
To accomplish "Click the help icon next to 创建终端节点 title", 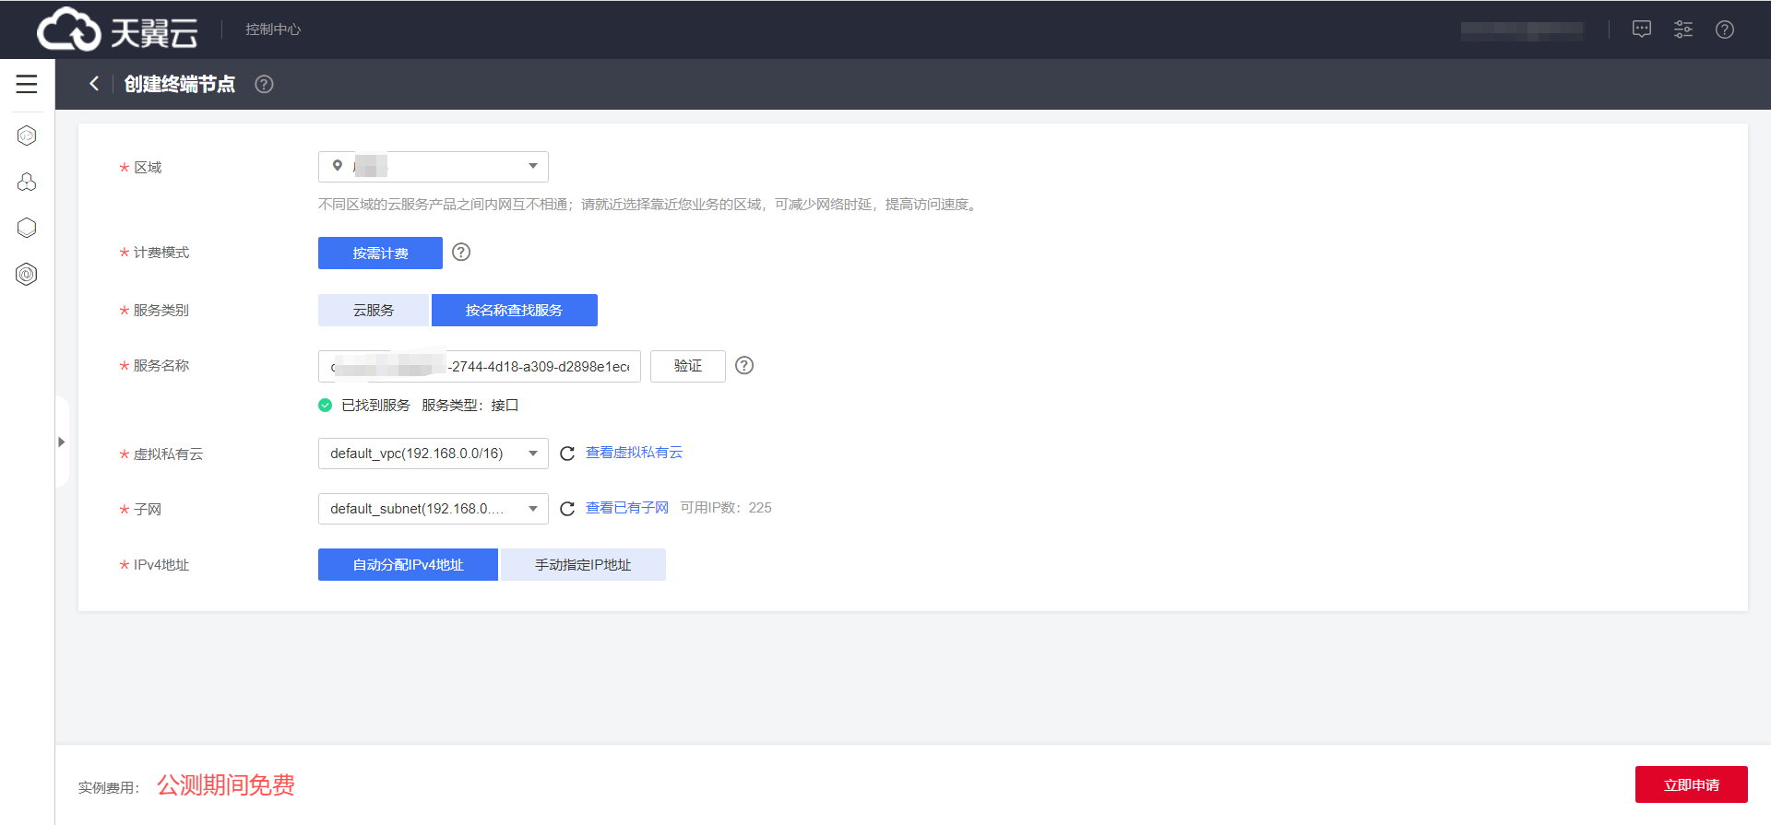I will point(264,85).
